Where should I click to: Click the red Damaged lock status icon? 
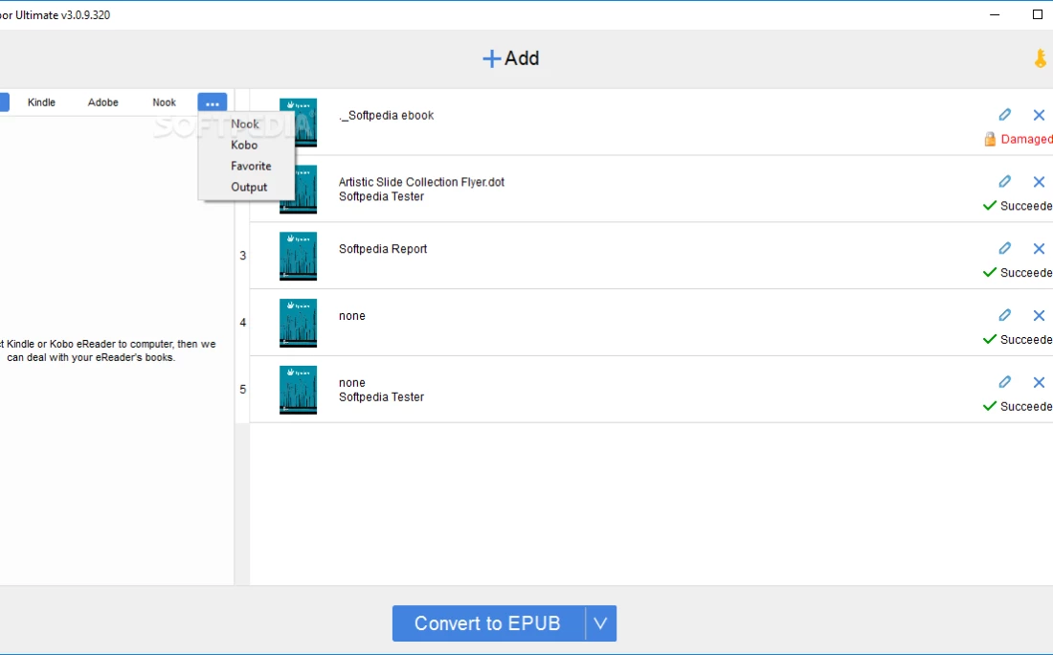click(990, 140)
